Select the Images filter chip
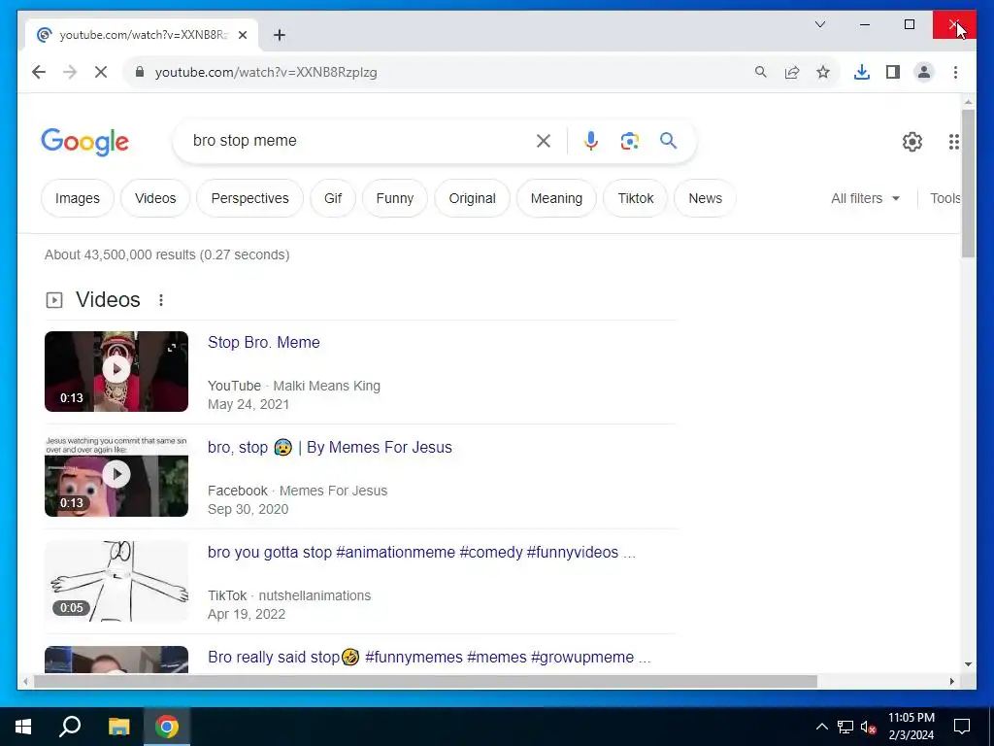 tap(78, 198)
